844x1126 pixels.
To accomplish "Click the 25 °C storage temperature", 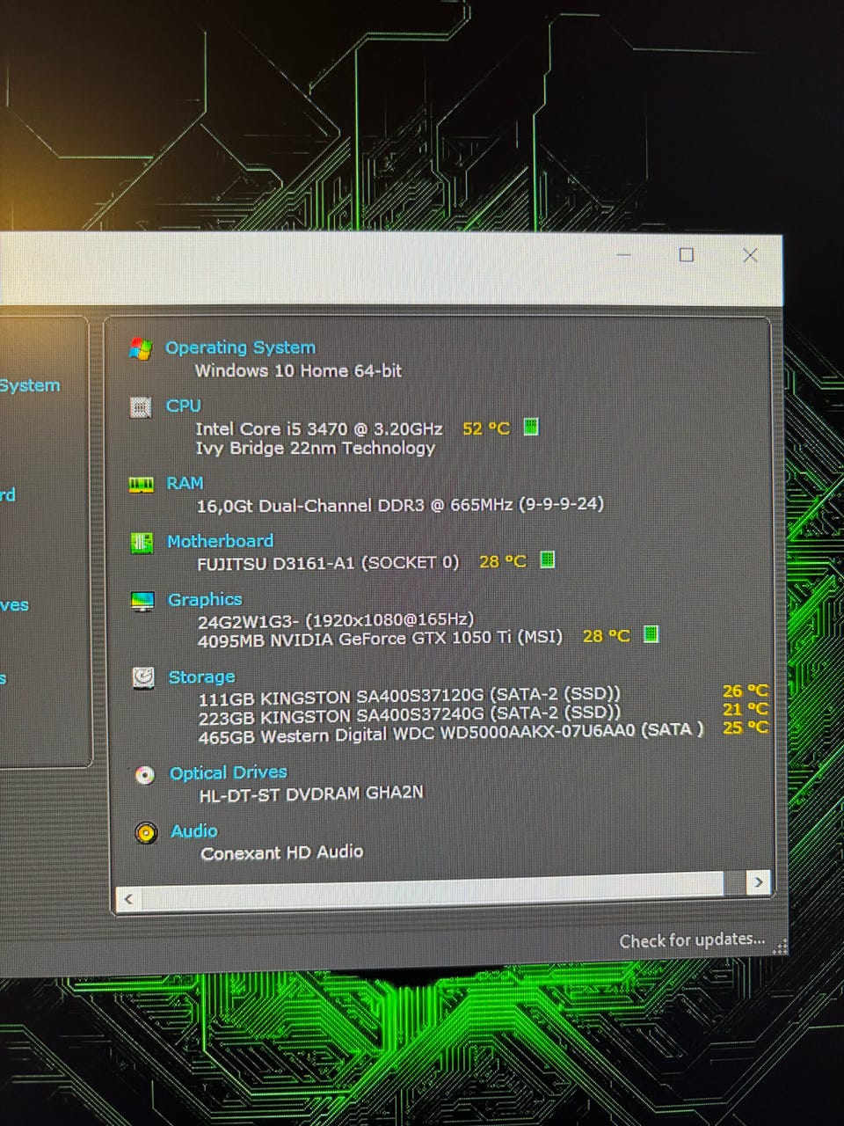I will (745, 728).
